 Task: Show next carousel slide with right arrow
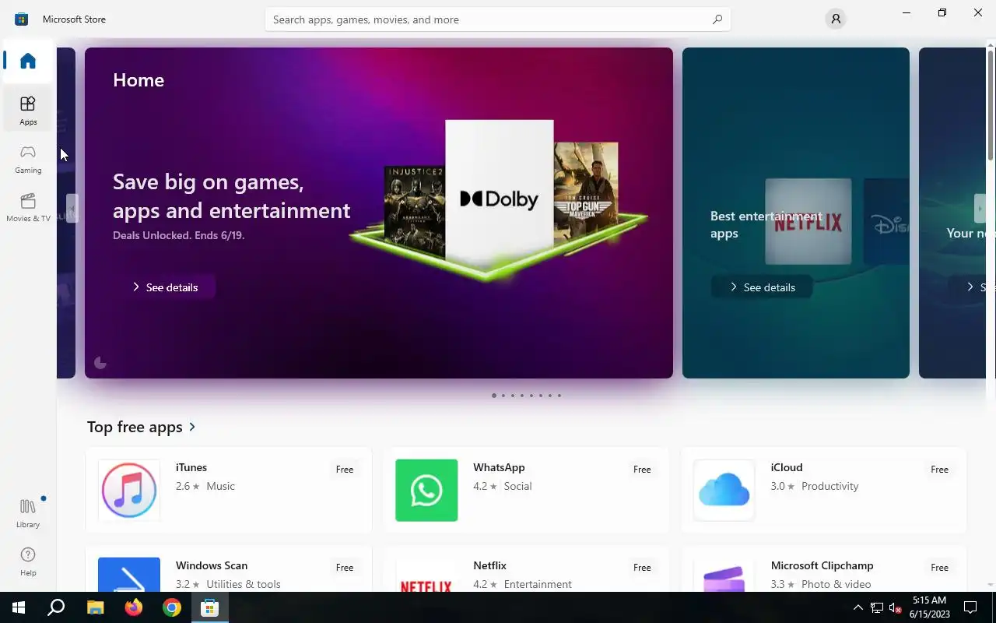pos(980,209)
